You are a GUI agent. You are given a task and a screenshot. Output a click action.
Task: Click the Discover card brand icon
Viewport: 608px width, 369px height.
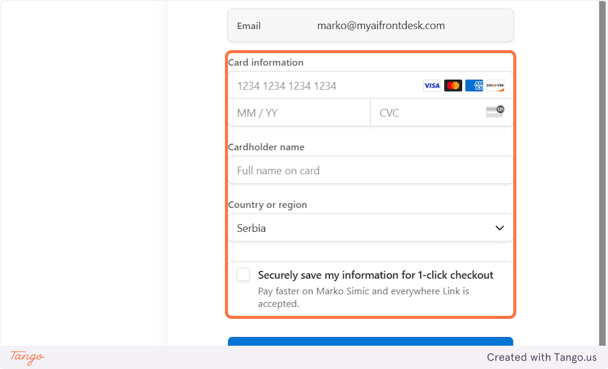(495, 85)
